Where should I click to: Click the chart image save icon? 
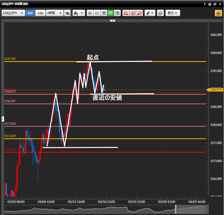pyautogui.click(x=160, y=13)
